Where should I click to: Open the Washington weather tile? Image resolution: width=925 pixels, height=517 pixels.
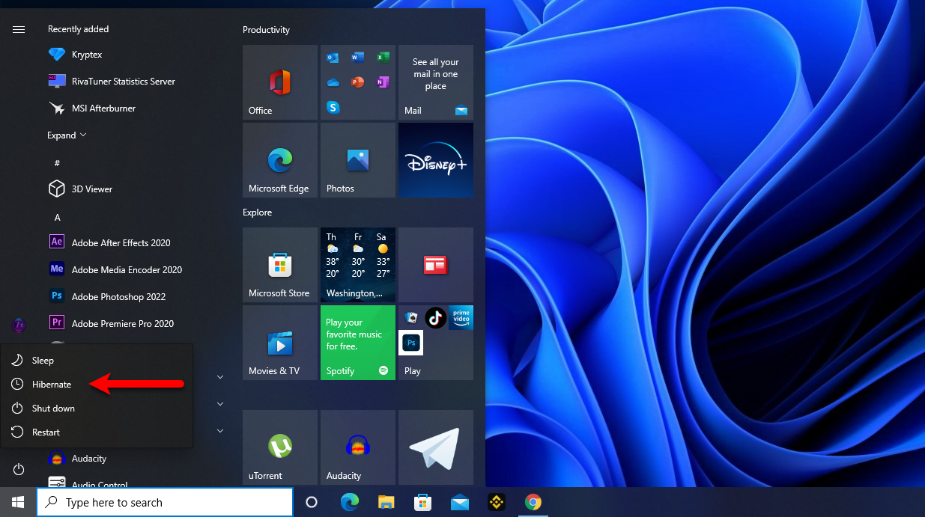pyautogui.click(x=358, y=265)
